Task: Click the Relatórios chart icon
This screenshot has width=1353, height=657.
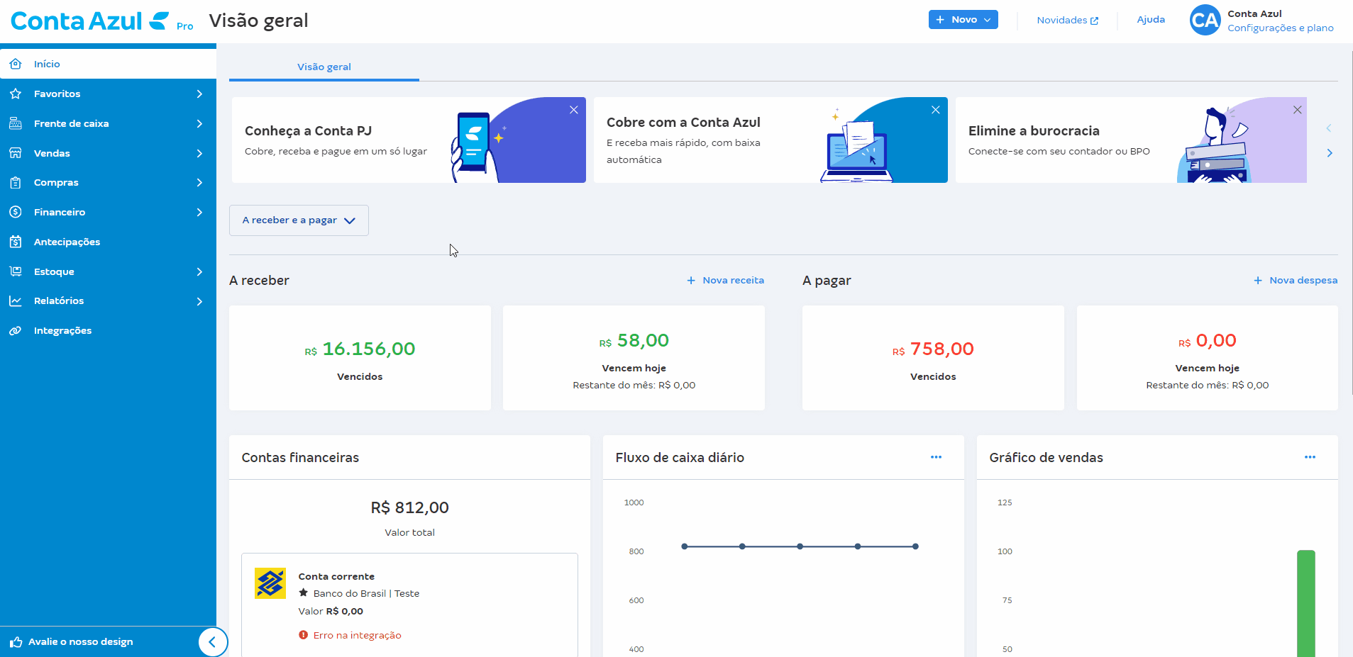Action: pyautogui.click(x=16, y=301)
